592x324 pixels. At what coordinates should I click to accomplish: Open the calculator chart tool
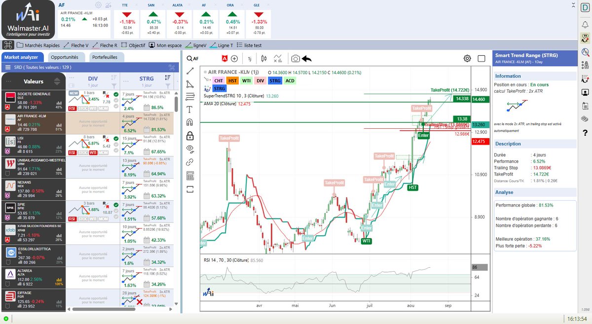point(190,176)
